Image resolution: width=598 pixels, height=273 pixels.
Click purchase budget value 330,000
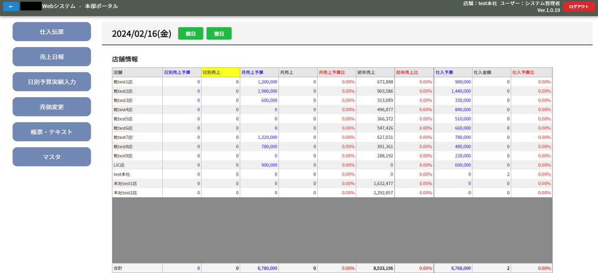click(463, 100)
